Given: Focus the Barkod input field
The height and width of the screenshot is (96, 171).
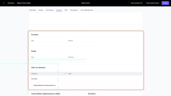Looking at the screenshot, I should tap(86, 44).
